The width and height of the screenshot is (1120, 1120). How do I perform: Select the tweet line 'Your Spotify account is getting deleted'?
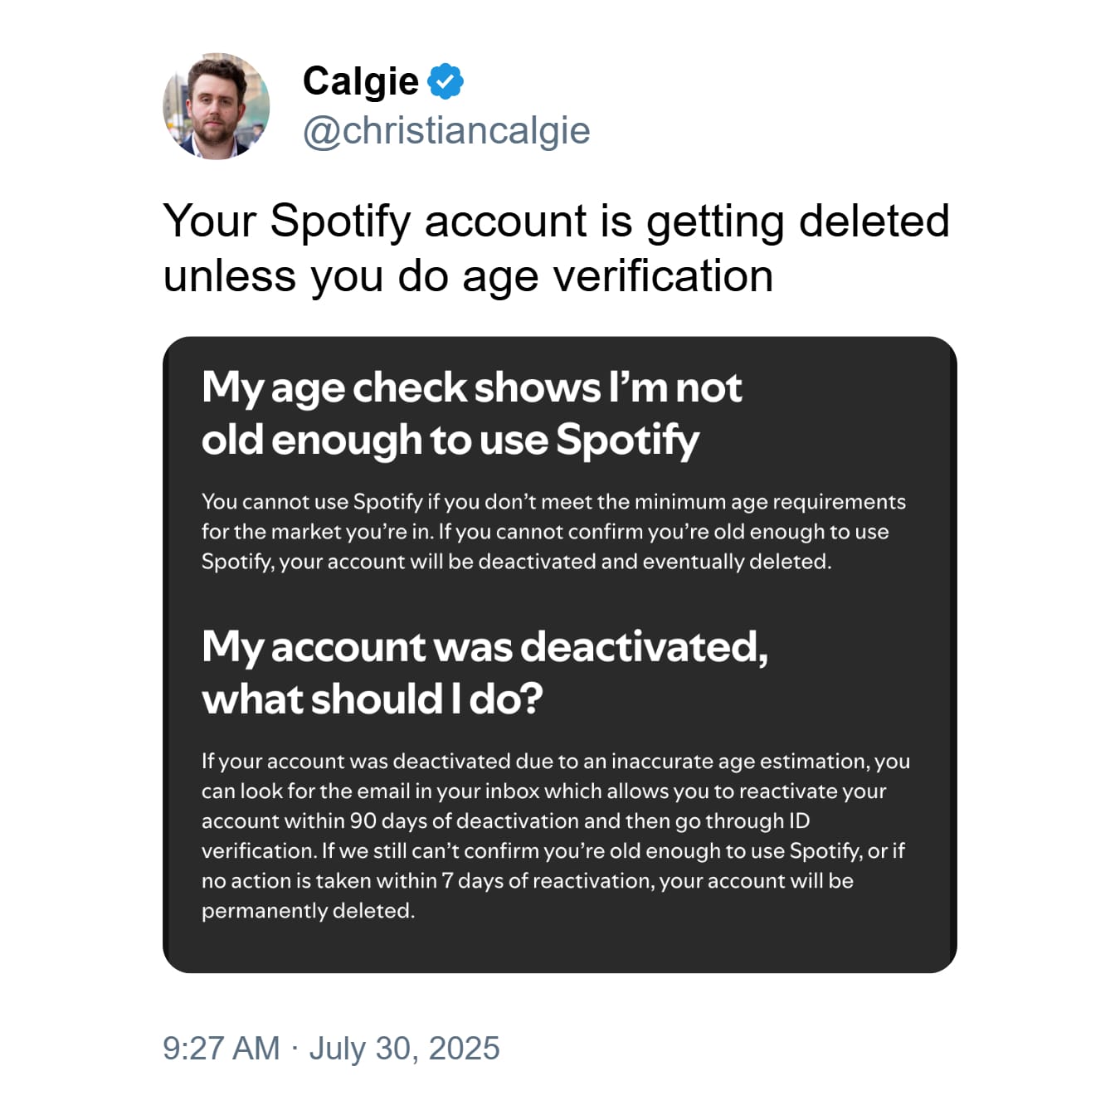556,222
